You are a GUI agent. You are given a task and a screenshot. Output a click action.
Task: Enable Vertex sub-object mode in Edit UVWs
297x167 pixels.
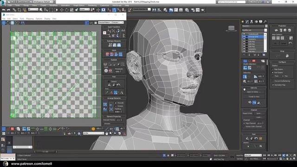point(4,129)
